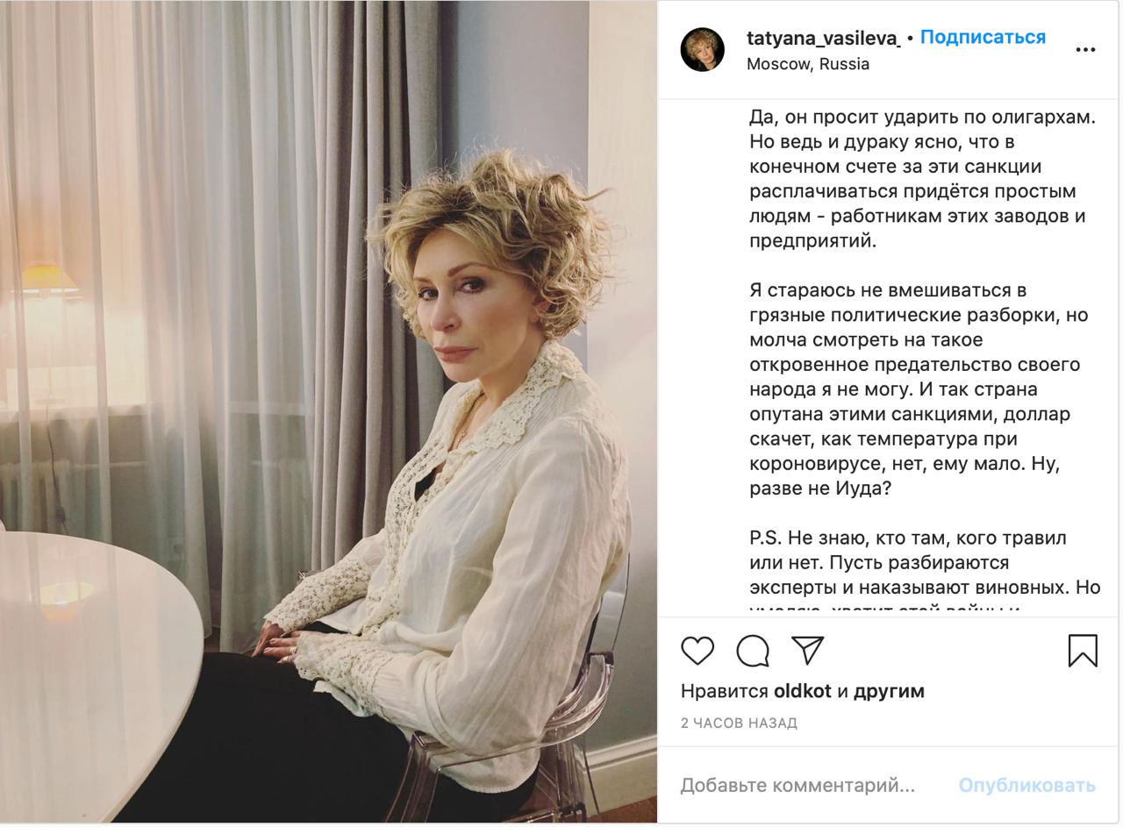This screenshot has width=1123, height=827.
Task: Click the P.S. paragraph in the caption
Action: click(925, 574)
